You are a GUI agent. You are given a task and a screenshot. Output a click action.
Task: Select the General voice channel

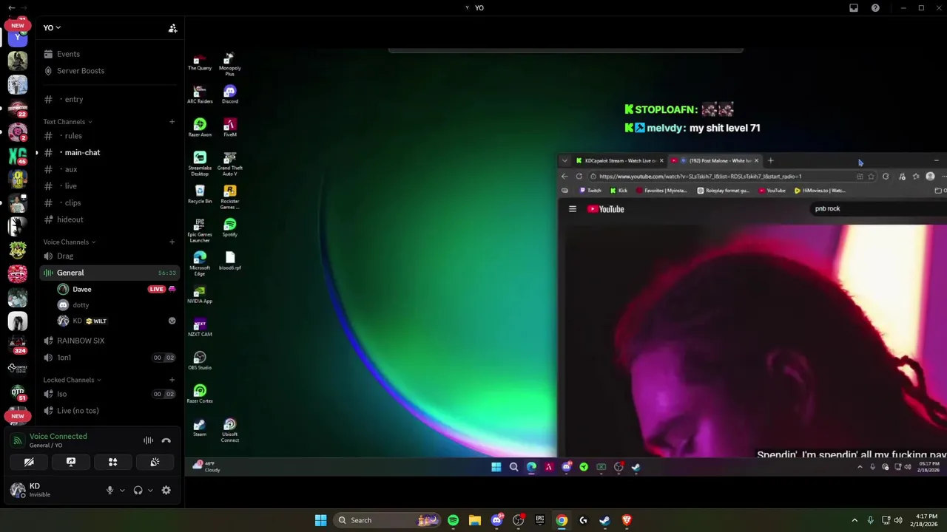click(x=109, y=273)
